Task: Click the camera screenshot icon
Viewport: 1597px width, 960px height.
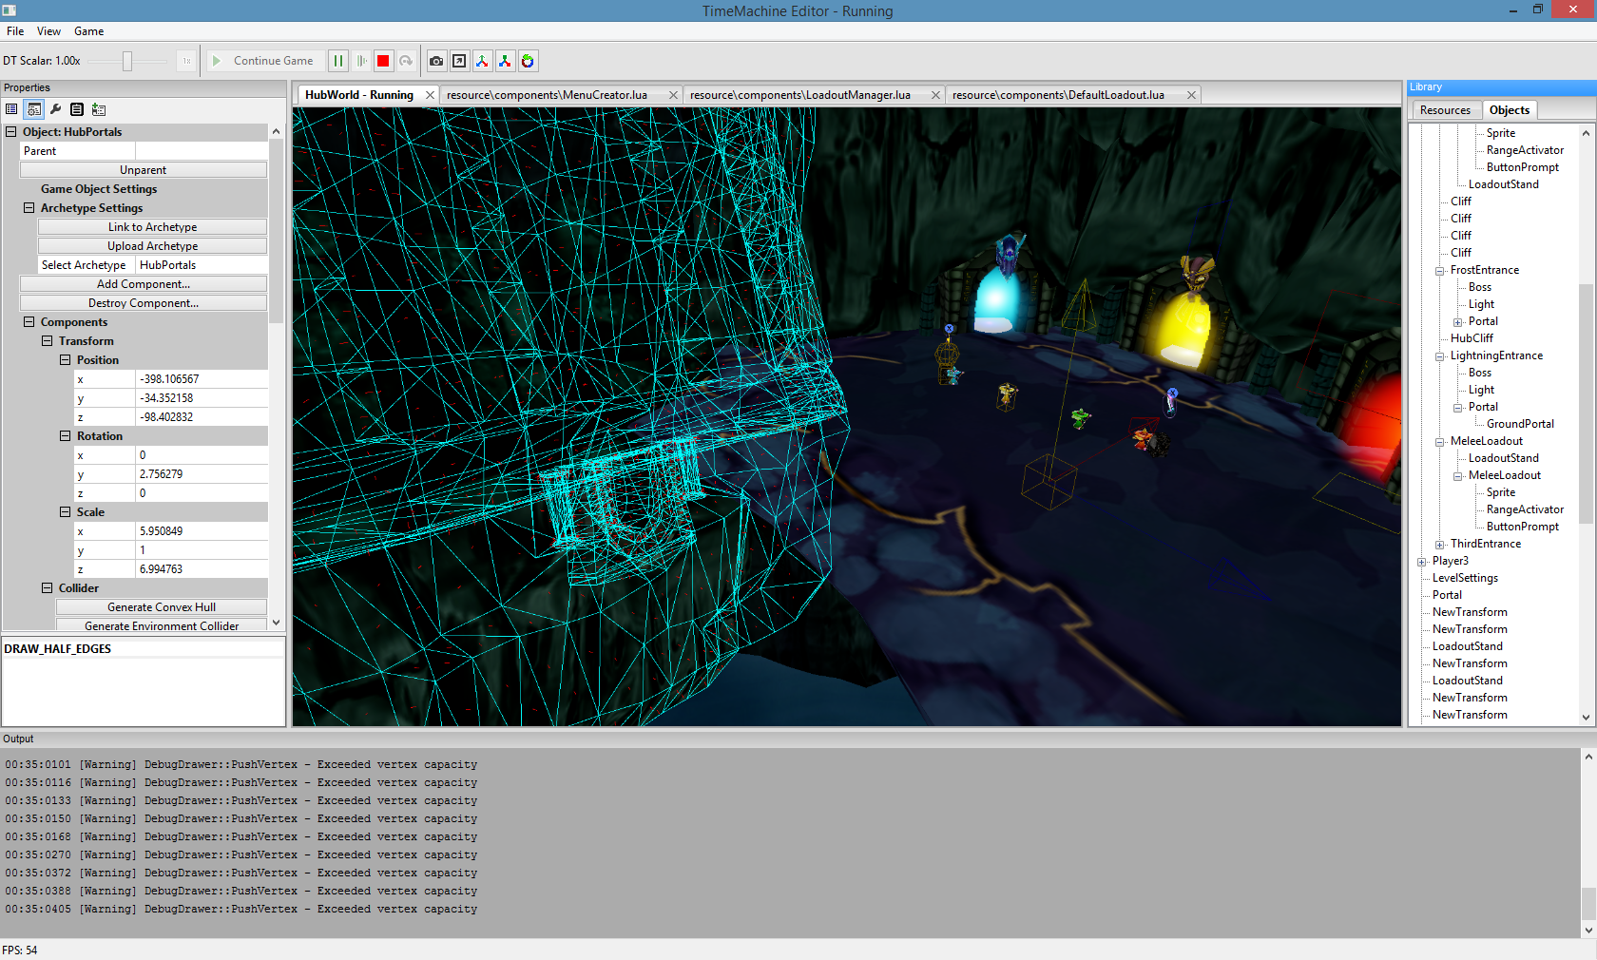Action: [436, 61]
